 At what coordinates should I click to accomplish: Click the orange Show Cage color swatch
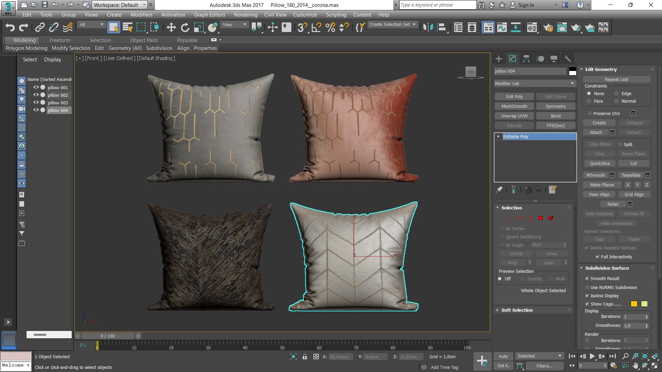click(x=634, y=304)
